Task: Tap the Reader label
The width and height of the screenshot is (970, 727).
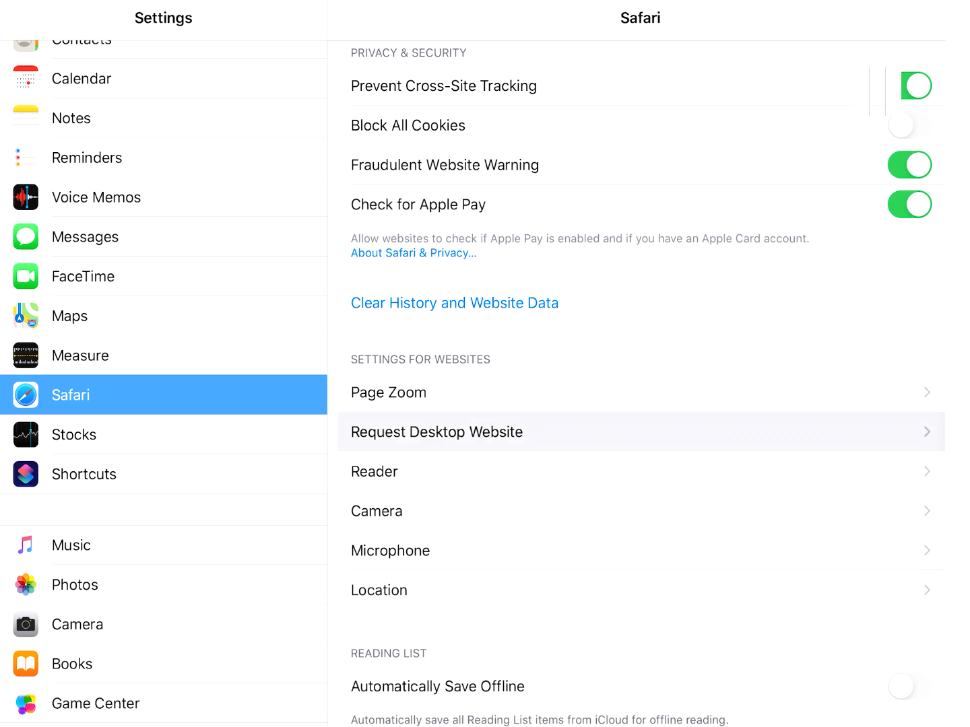Action: click(375, 472)
